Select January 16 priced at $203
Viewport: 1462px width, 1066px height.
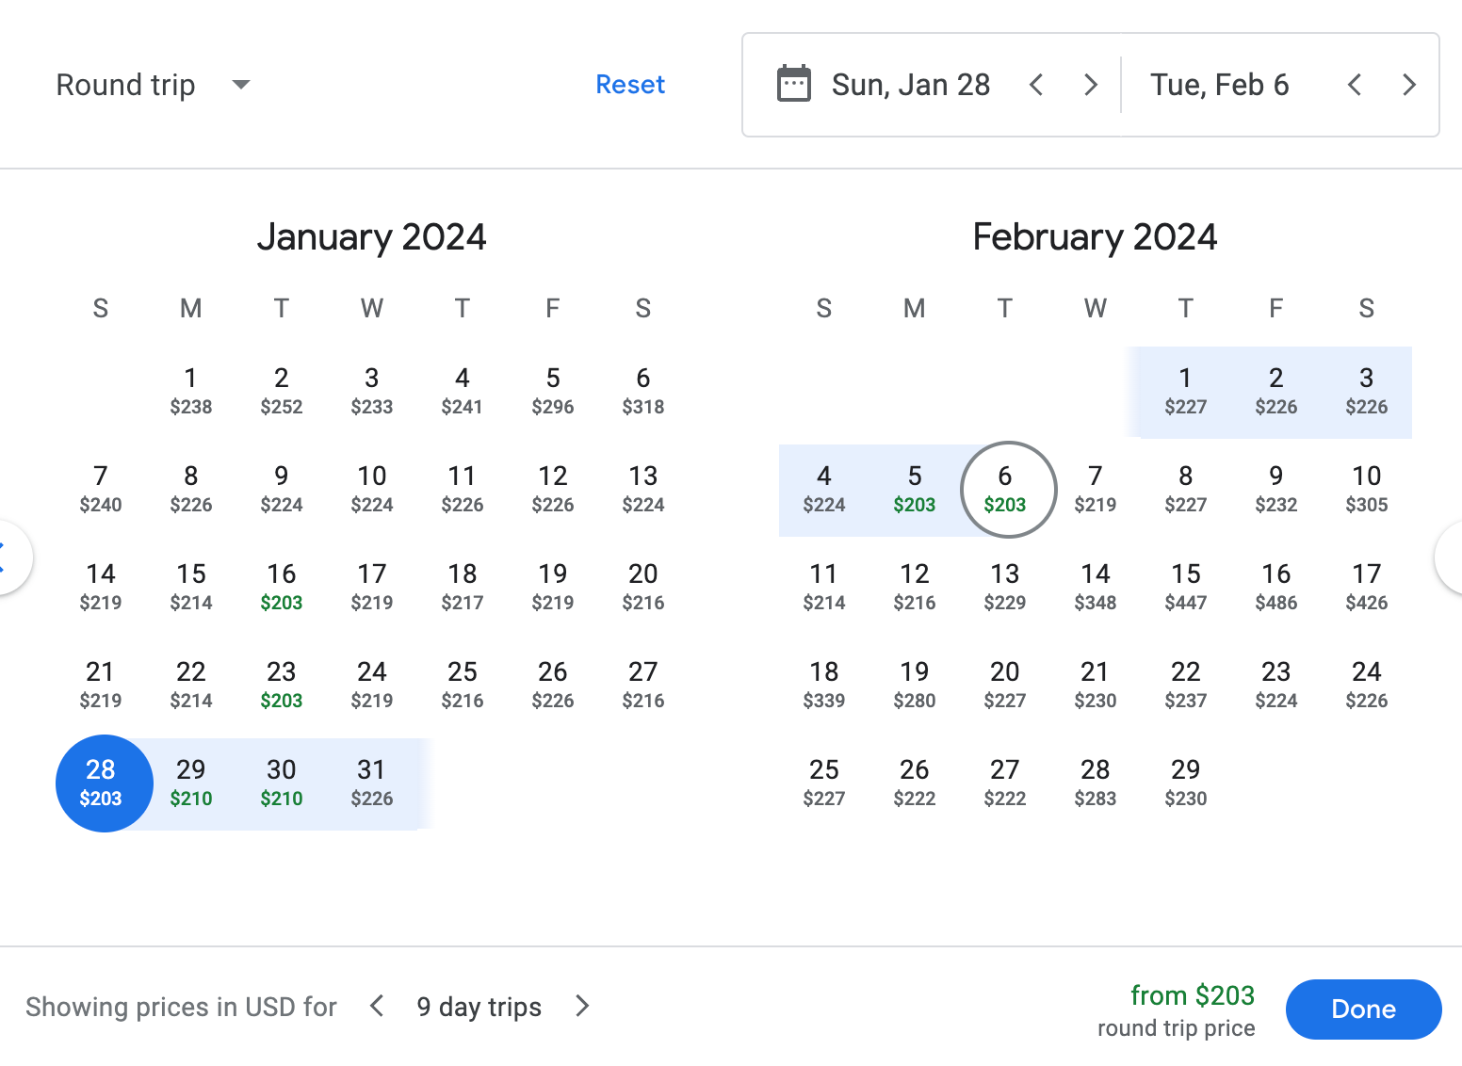coord(282,586)
